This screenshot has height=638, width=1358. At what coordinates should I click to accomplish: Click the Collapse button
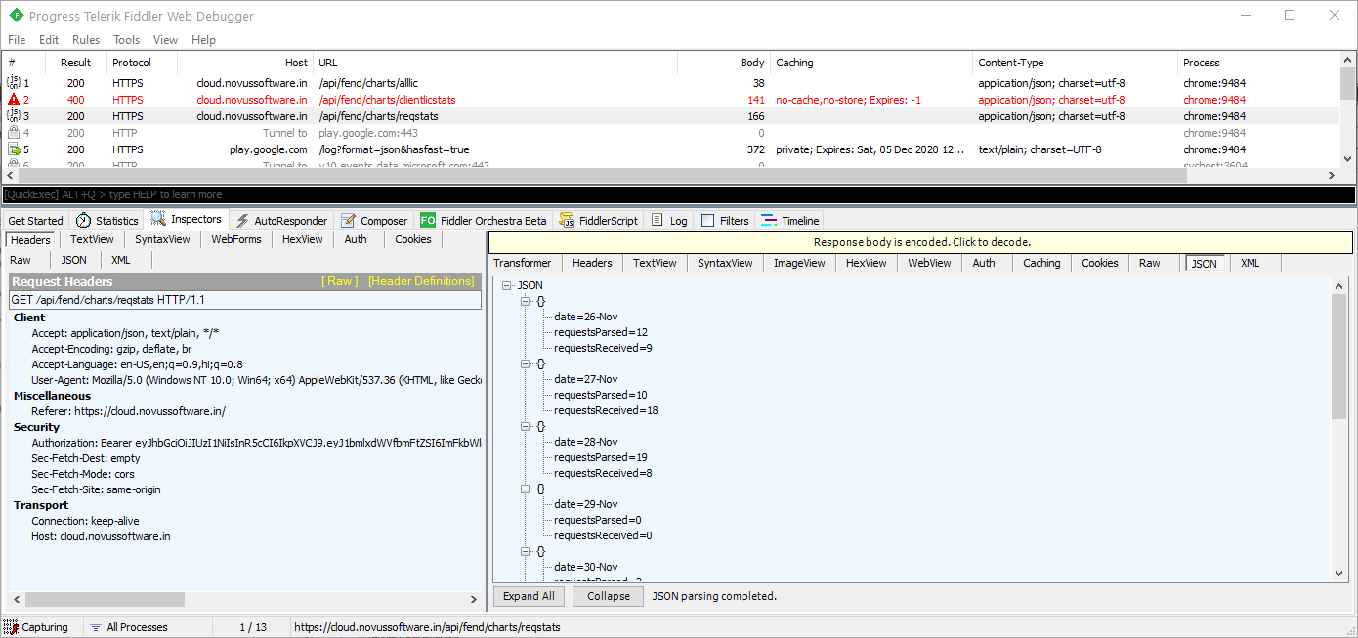tap(609, 596)
